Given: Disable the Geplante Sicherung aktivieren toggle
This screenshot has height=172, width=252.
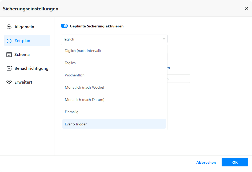Looking at the screenshot, I should (64, 26).
